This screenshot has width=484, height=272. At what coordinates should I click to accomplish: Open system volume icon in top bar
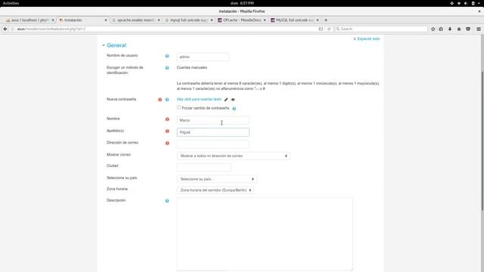pyautogui.click(x=466, y=3)
